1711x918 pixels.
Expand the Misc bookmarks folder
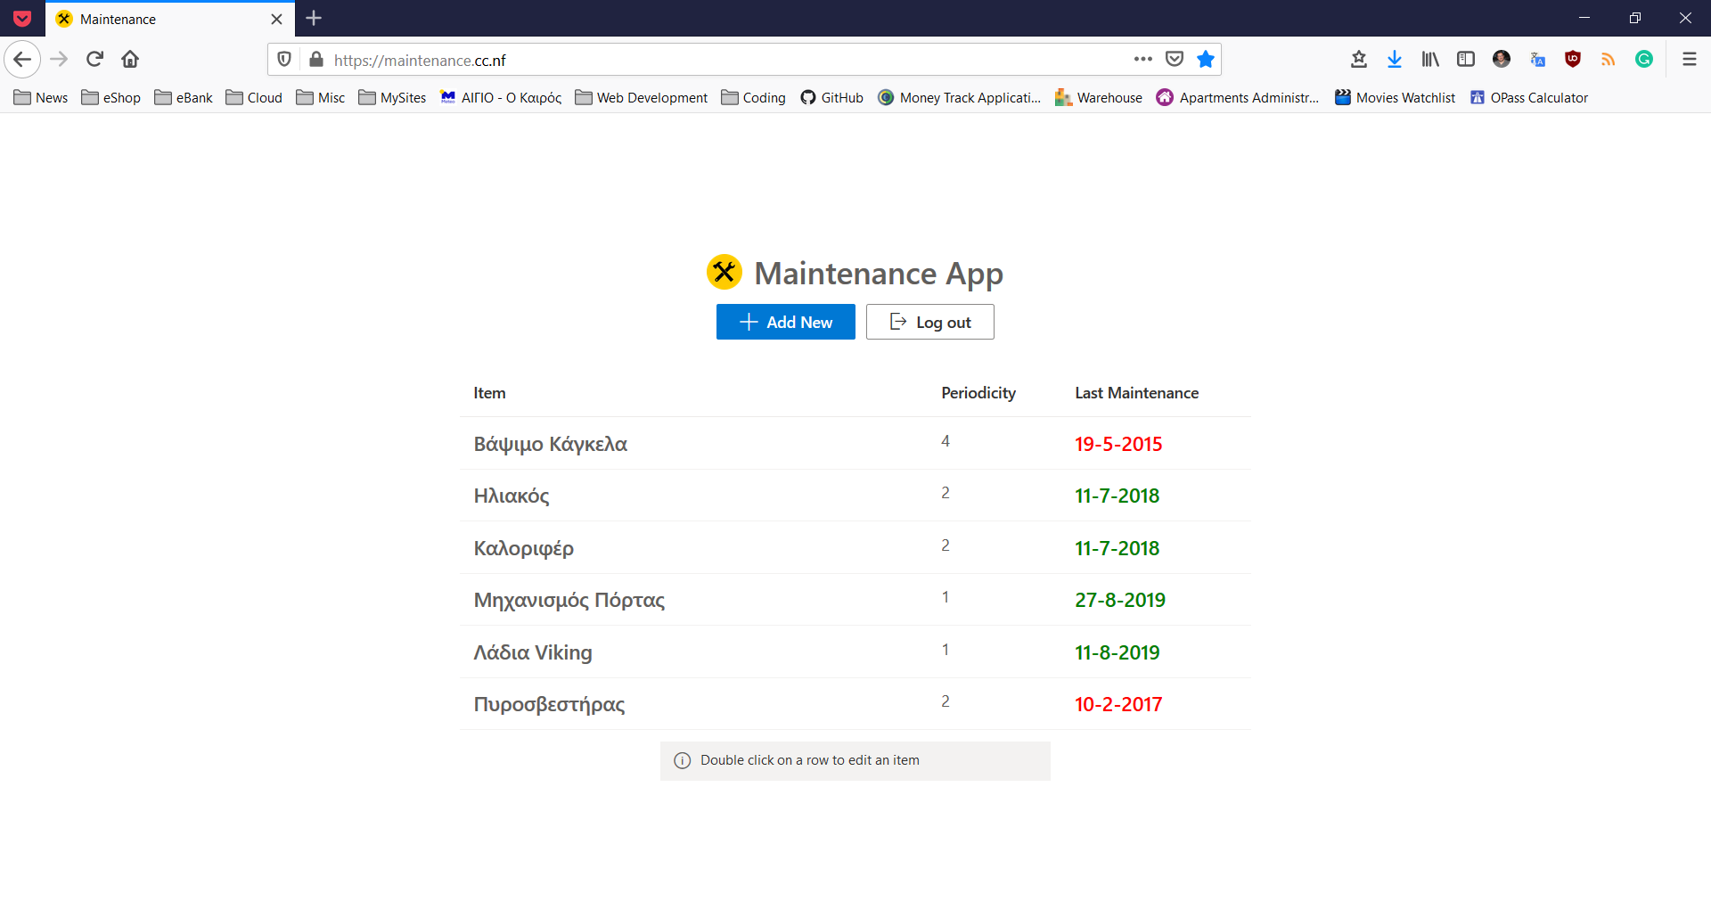(320, 97)
